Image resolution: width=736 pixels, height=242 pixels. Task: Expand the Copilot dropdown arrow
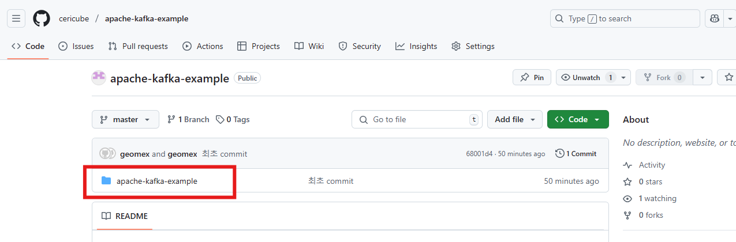[730, 18]
